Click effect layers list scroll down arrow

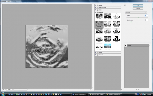(x=149, y=87)
